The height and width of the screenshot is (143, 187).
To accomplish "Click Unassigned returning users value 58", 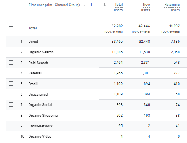I will click(x=178, y=94).
